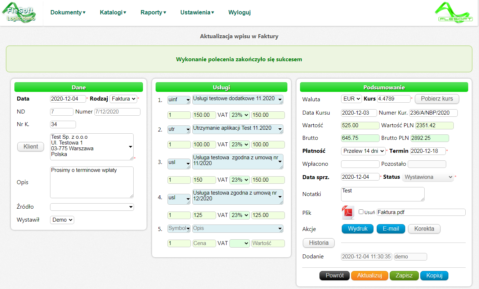Screen dimensions: 479x289
Task: Click the Data Kursu field
Action: click(x=359, y=113)
